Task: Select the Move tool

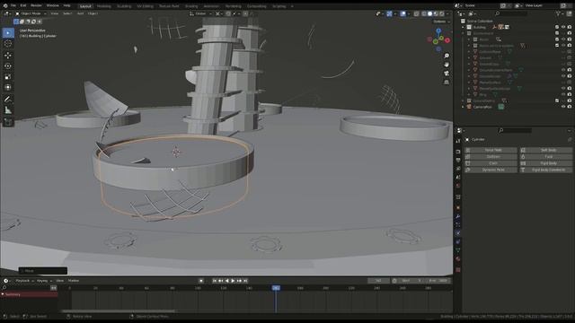Action: pyautogui.click(x=8, y=56)
